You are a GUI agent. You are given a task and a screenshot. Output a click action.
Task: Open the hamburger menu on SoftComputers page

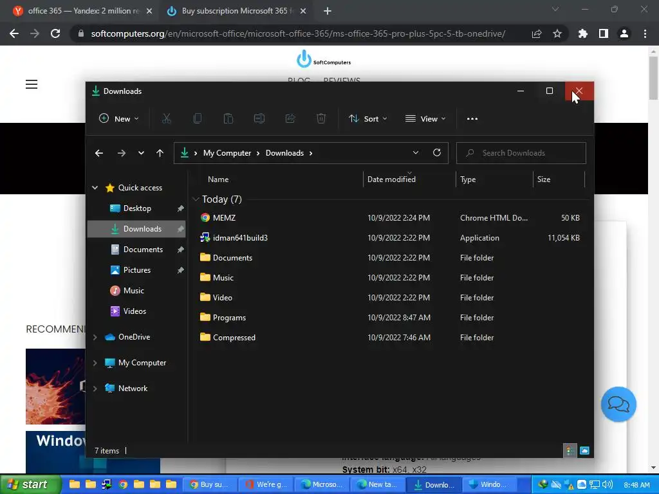[32, 84]
